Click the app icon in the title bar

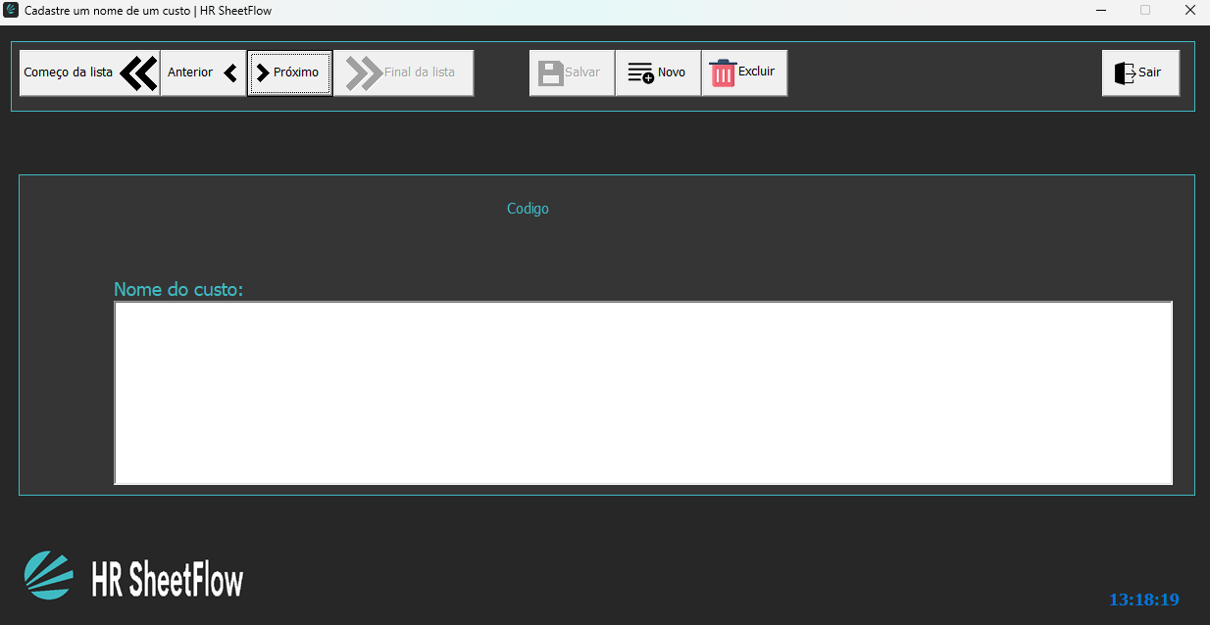[x=11, y=11]
